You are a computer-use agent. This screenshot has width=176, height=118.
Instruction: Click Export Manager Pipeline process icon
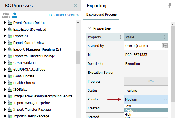pyautogui.click(x=10, y=50)
